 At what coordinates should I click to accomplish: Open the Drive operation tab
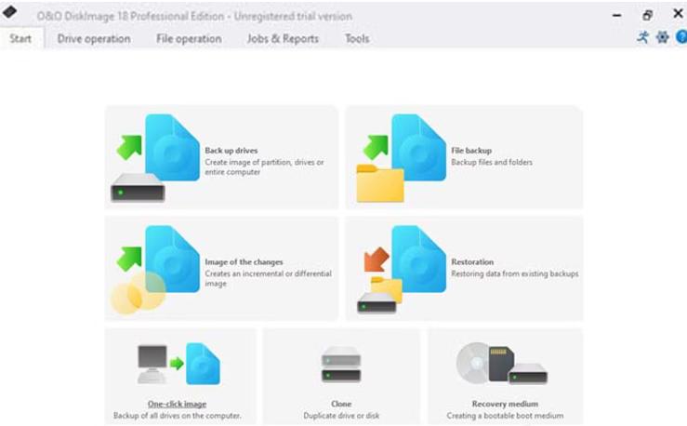[x=94, y=38]
